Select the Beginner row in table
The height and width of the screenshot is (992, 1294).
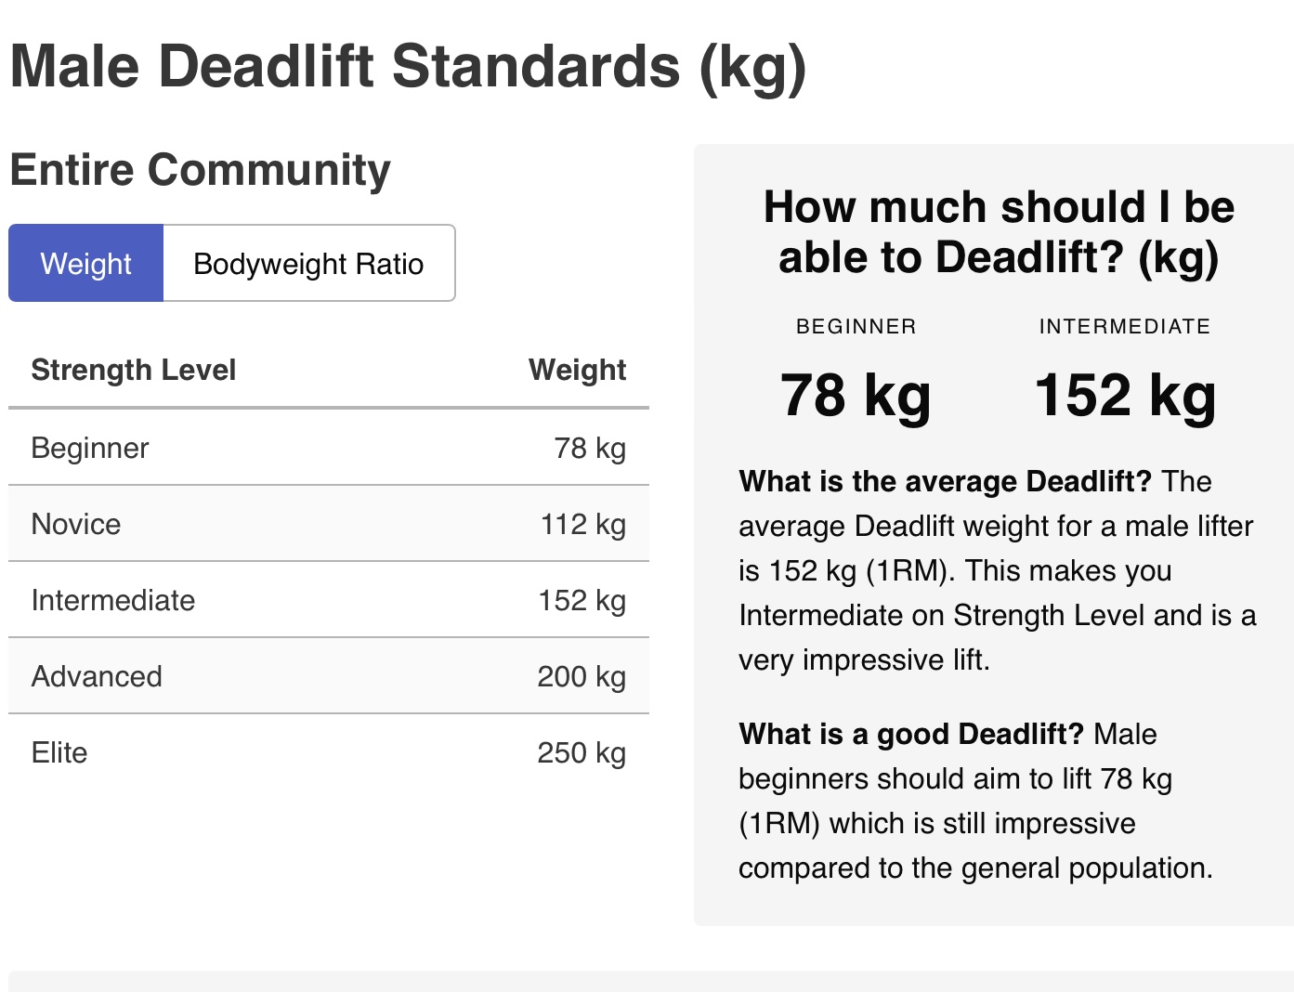pos(329,448)
